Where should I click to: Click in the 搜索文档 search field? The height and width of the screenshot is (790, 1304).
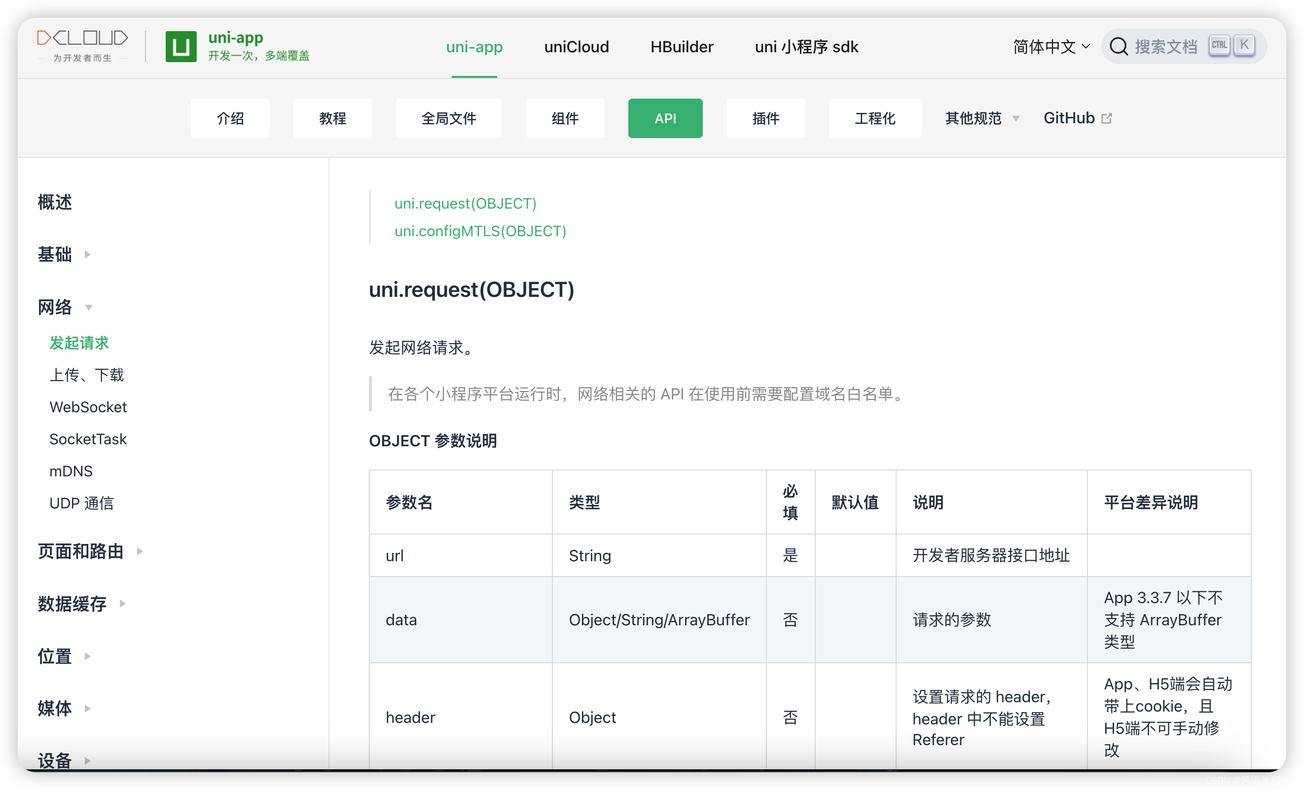pyautogui.click(x=1184, y=46)
